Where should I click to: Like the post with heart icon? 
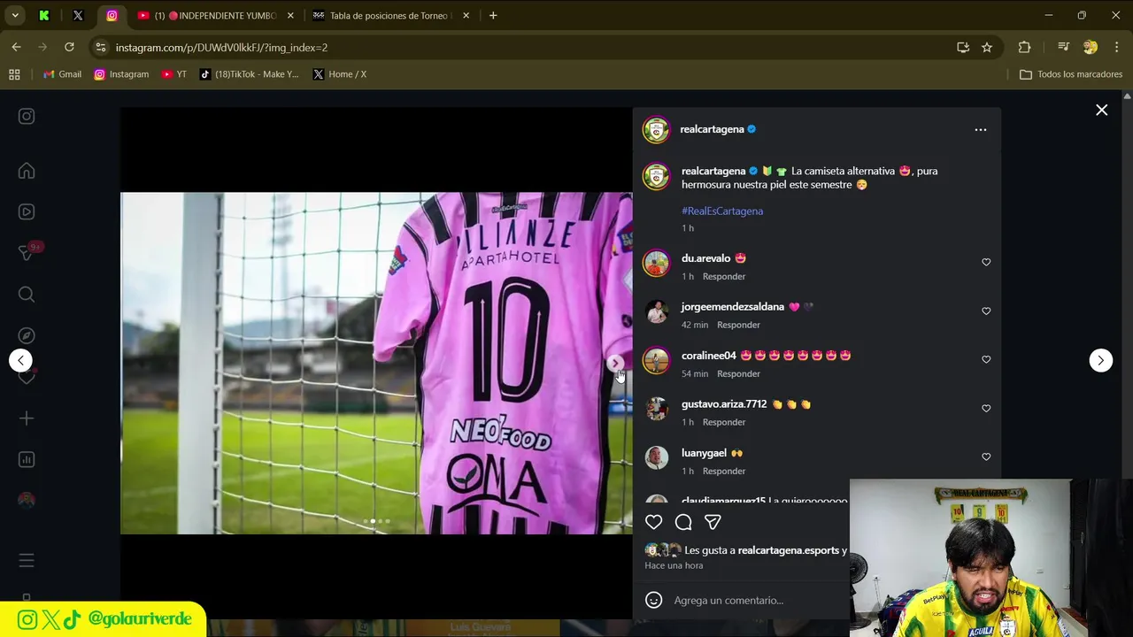tap(653, 522)
